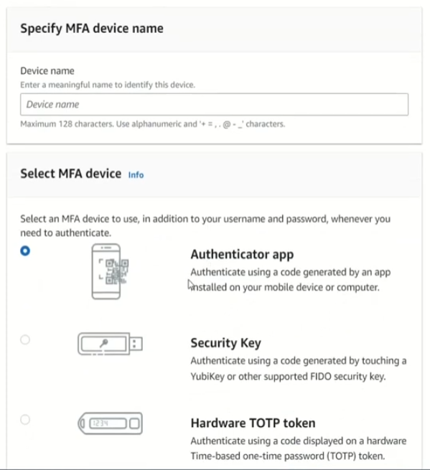
Task: Click the Security Key heading text
Action: tap(226, 343)
